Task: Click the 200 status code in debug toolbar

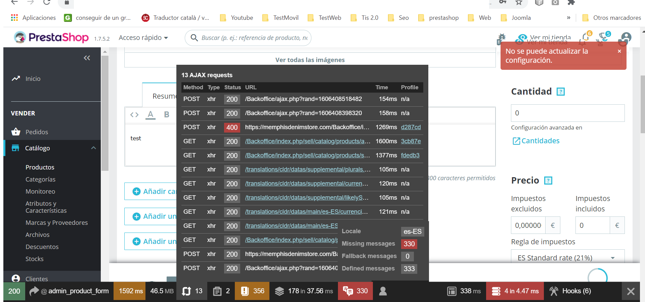Action: (x=14, y=291)
